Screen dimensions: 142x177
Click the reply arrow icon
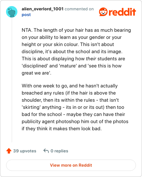point(46,151)
